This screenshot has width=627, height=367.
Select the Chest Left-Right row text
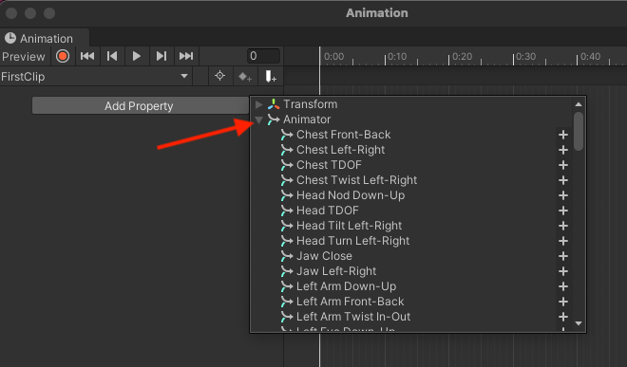coord(340,150)
